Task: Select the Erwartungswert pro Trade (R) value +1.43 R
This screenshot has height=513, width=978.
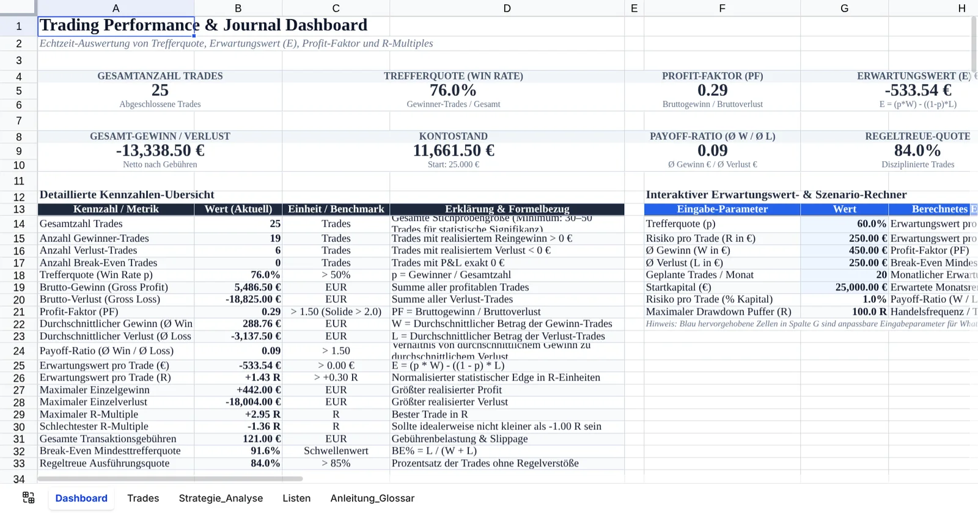Action: pos(238,377)
